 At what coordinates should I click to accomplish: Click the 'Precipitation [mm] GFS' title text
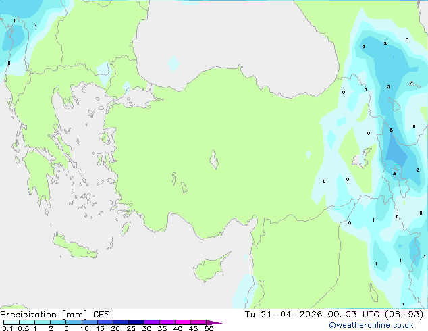[x=55, y=315]
